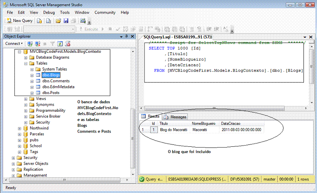Viewport: 317px width, 193px height.
Task: Open the View menu
Action: [34, 12]
